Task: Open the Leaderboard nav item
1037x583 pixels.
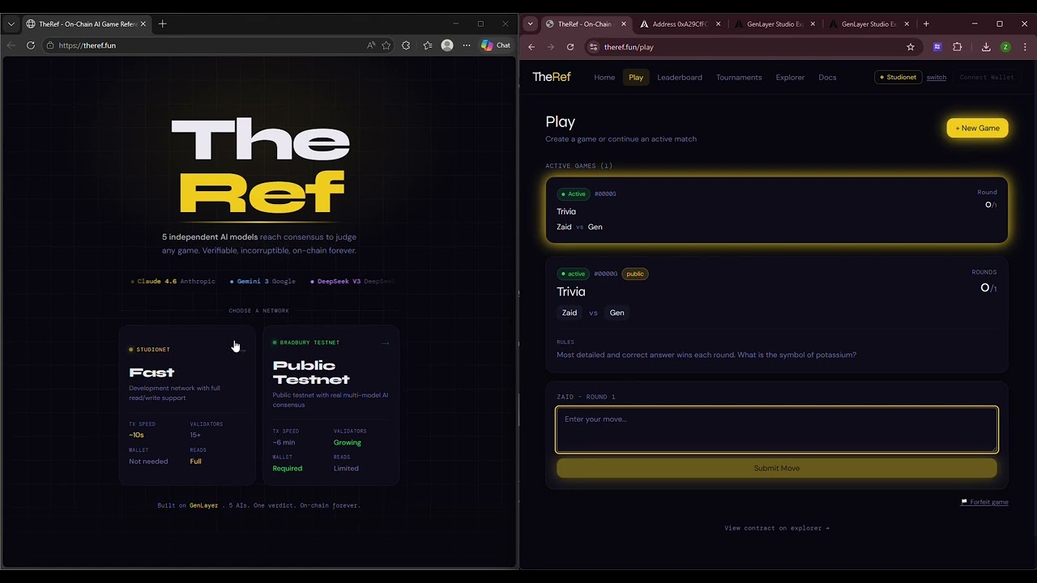Action: [x=680, y=77]
